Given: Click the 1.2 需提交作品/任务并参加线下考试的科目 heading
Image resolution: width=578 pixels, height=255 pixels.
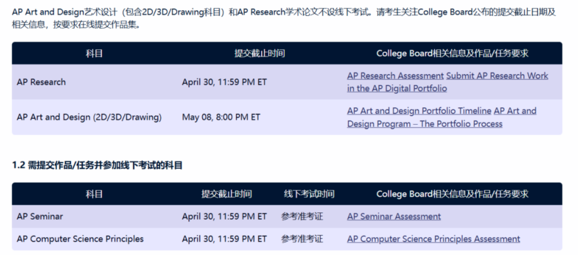Looking at the screenshot, I should point(97,166).
